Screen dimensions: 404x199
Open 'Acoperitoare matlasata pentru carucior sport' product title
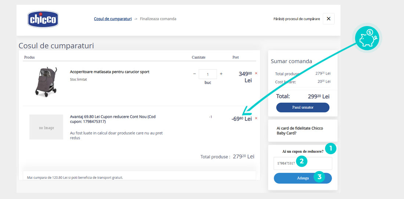[x=109, y=72]
